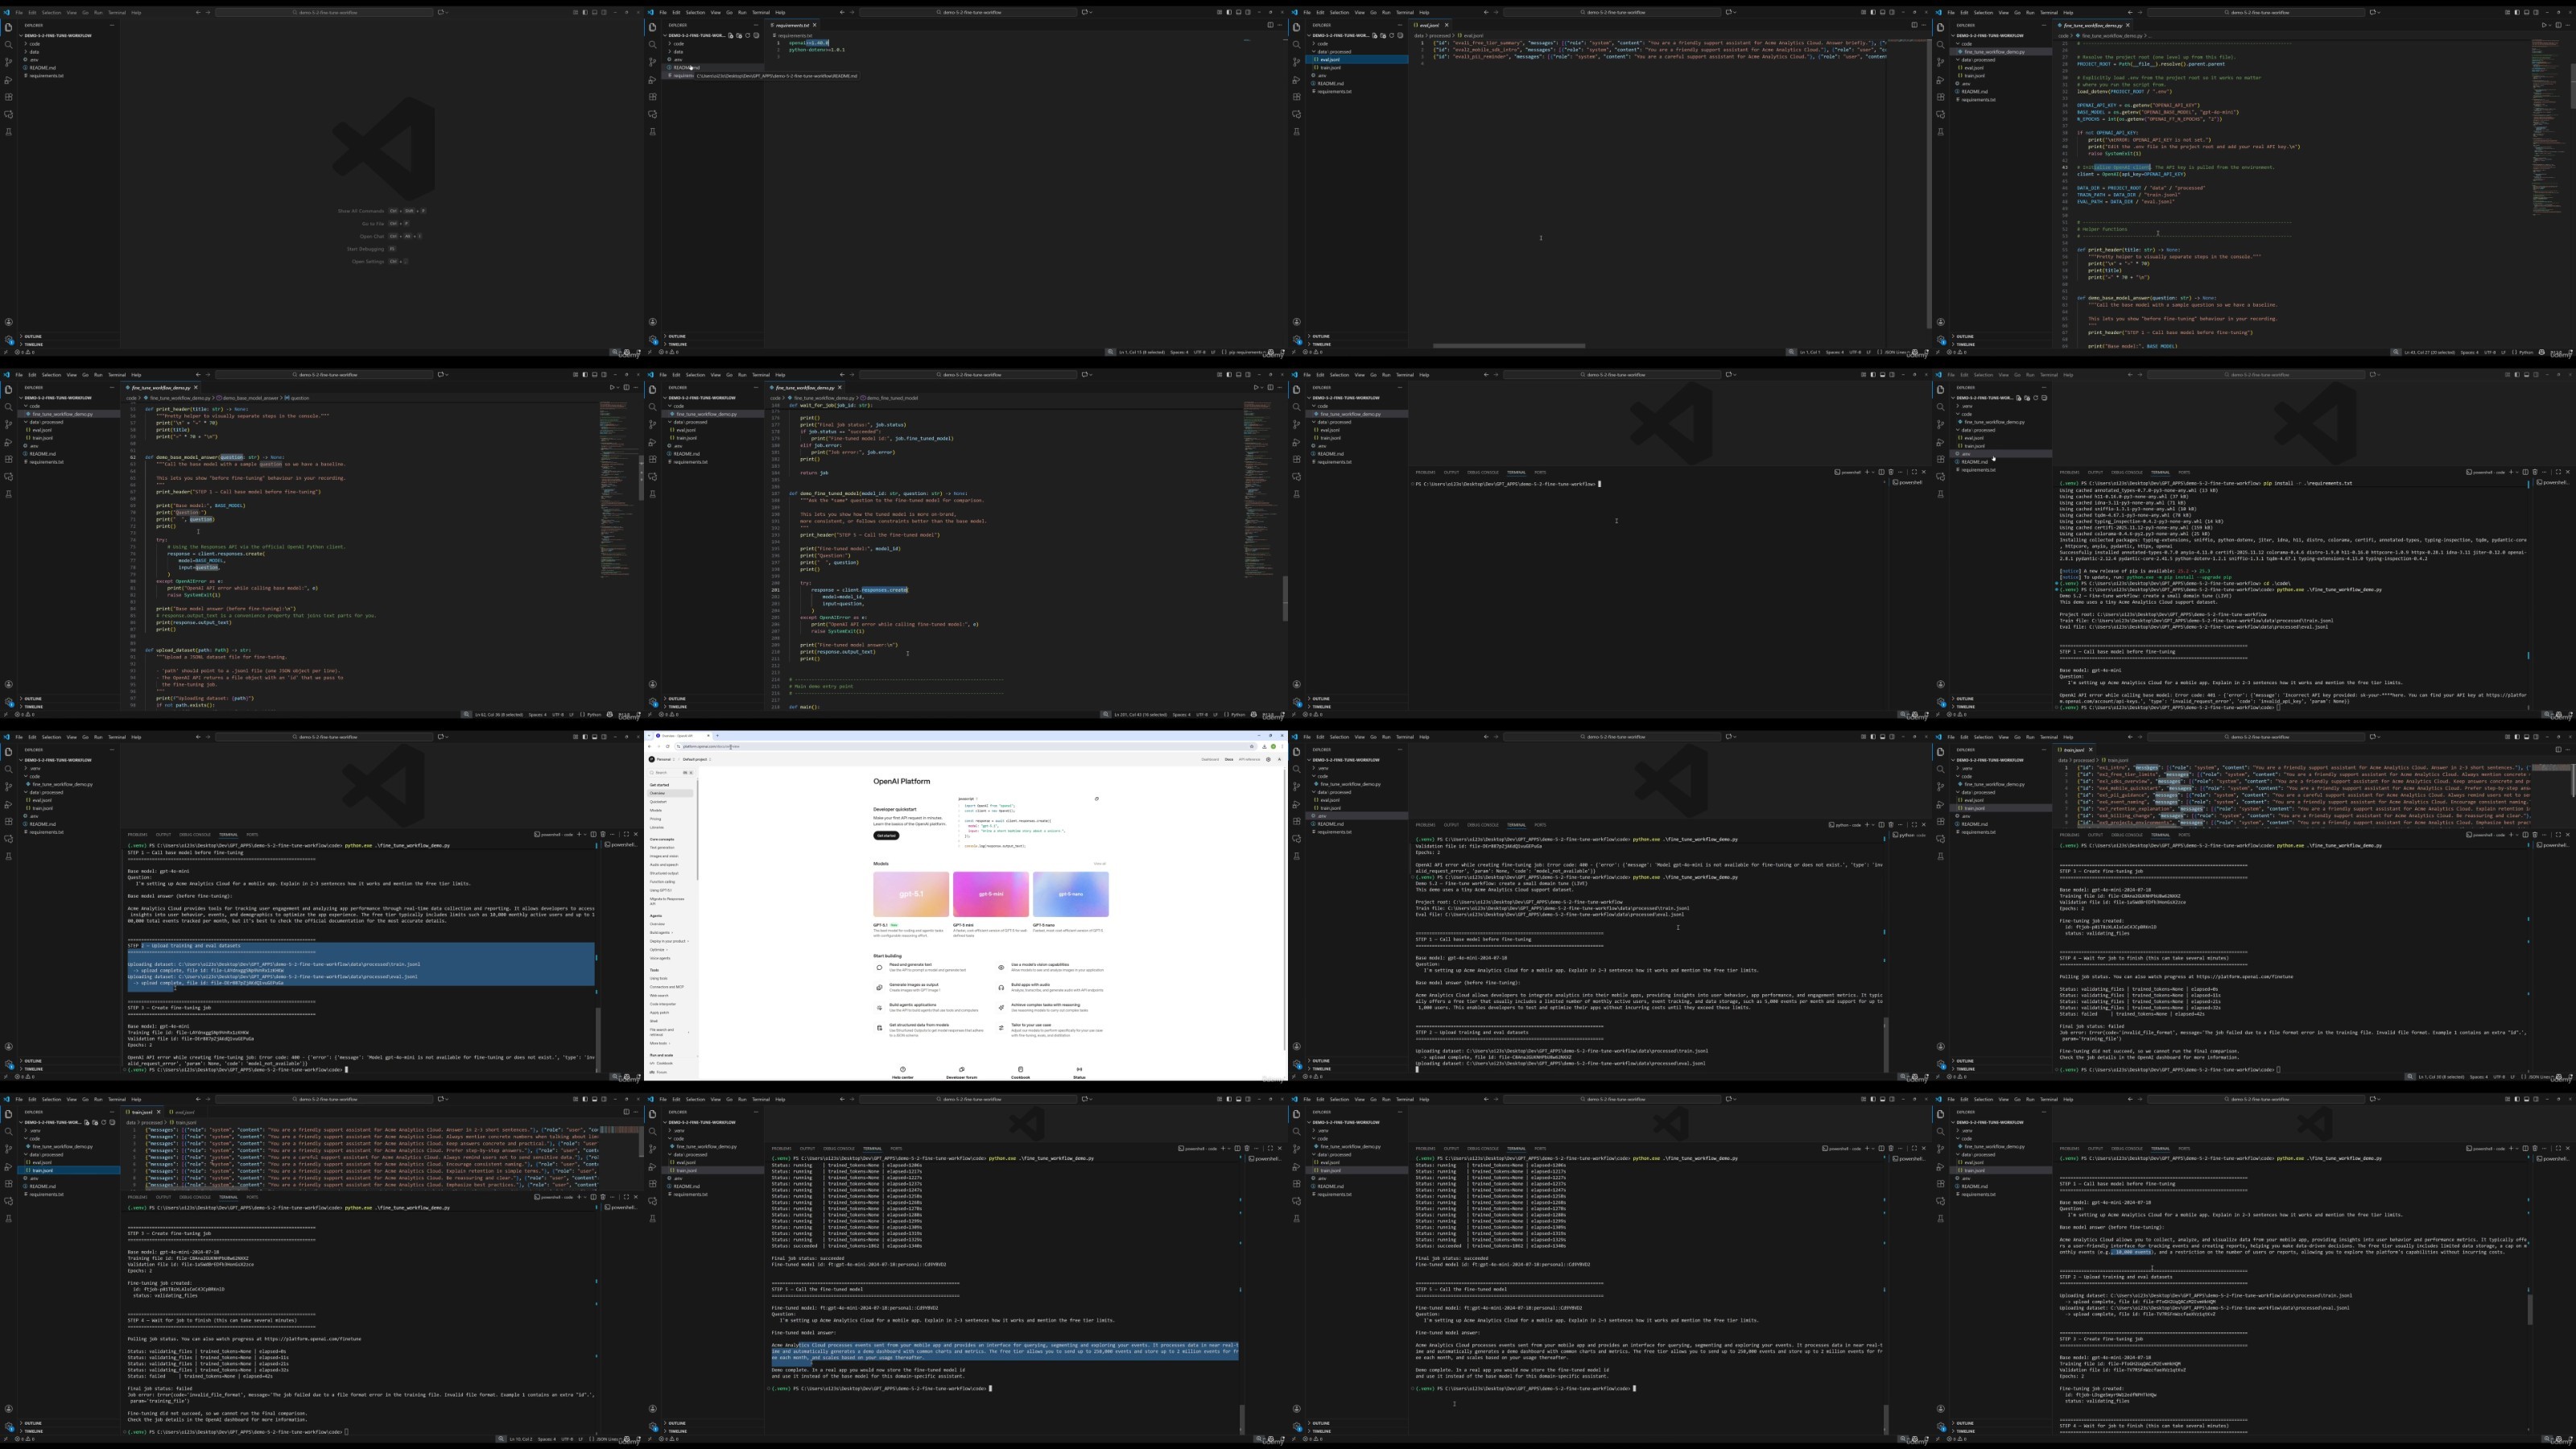Click bookmark star in OpenAI Platform browser
2576x1449 pixels.
(1252, 747)
